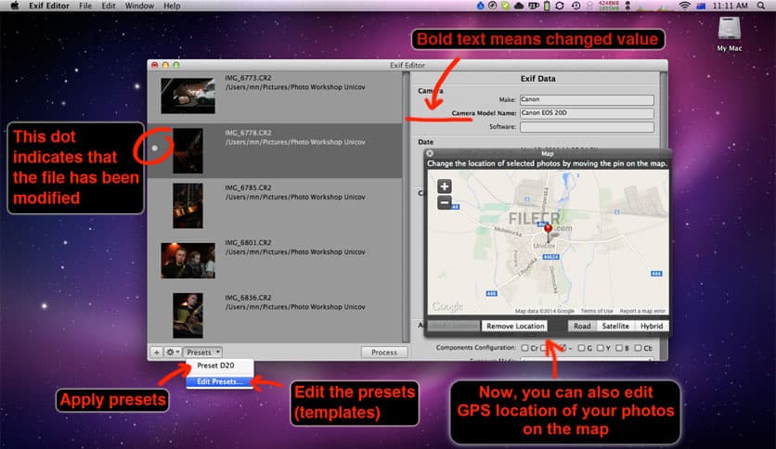776x449 pixels.
Task: Zoom out on the map with the minus button
Action: 444,202
